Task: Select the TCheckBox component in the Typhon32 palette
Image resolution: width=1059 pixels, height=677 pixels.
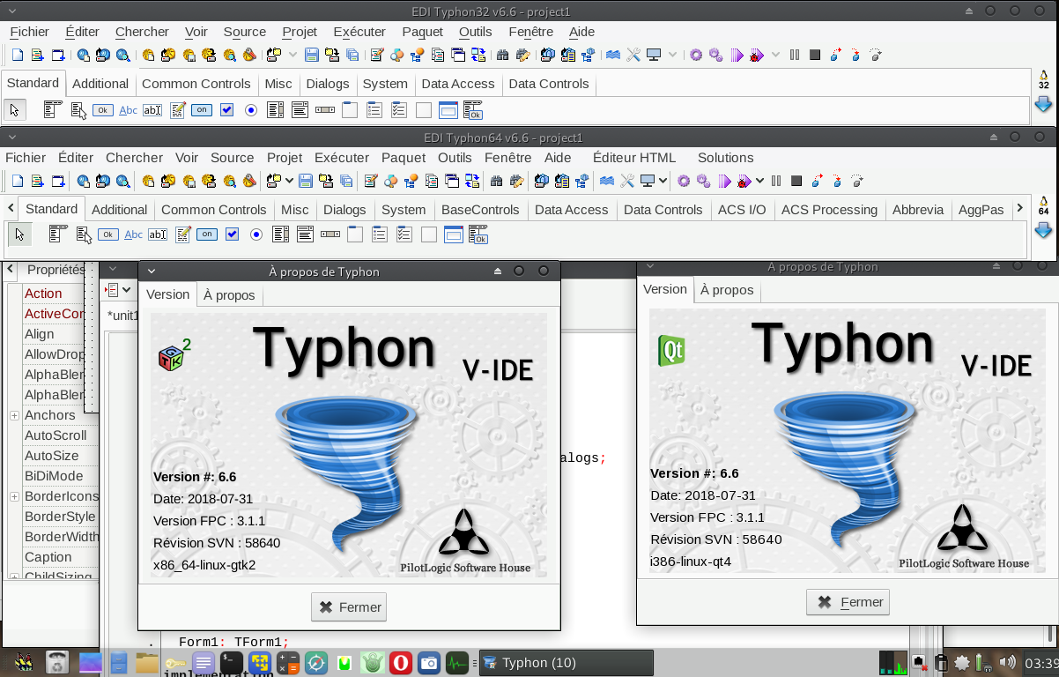Action: coord(226,110)
